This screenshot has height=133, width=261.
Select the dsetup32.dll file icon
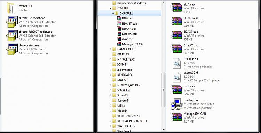pos(176,77)
